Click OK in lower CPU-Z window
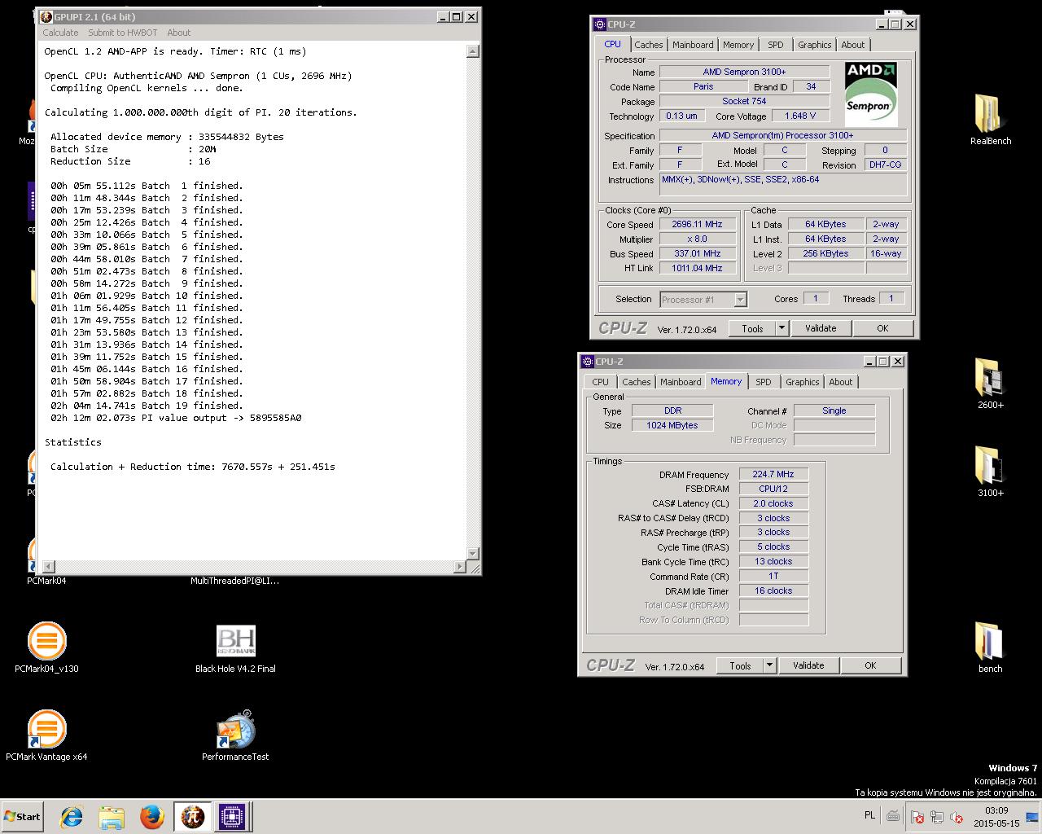The width and height of the screenshot is (1042, 834). (870, 665)
